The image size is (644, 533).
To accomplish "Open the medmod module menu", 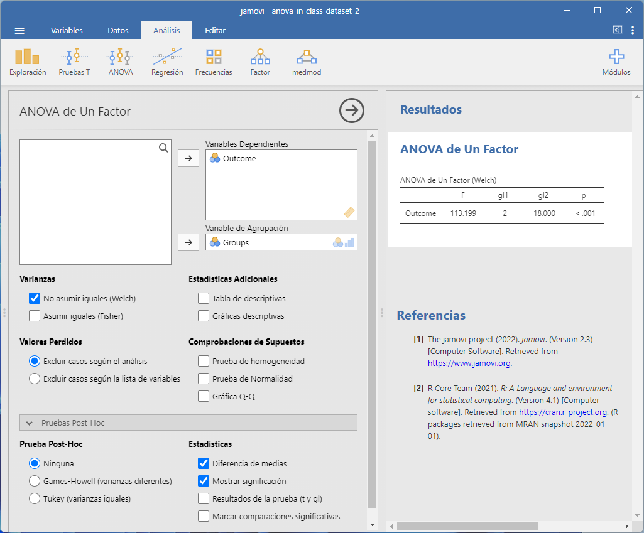I will pyautogui.click(x=307, y=62).
